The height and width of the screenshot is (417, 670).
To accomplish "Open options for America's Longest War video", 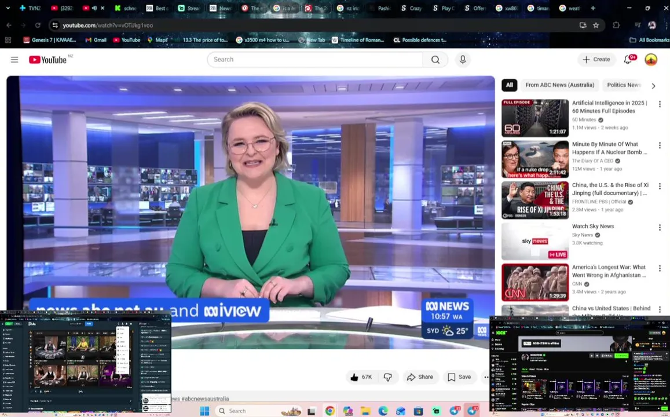I will tap(660, 268).
